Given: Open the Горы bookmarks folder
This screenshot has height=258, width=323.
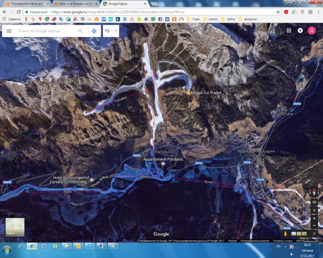Looking at the screenshot, I should (x=193, y=19).
